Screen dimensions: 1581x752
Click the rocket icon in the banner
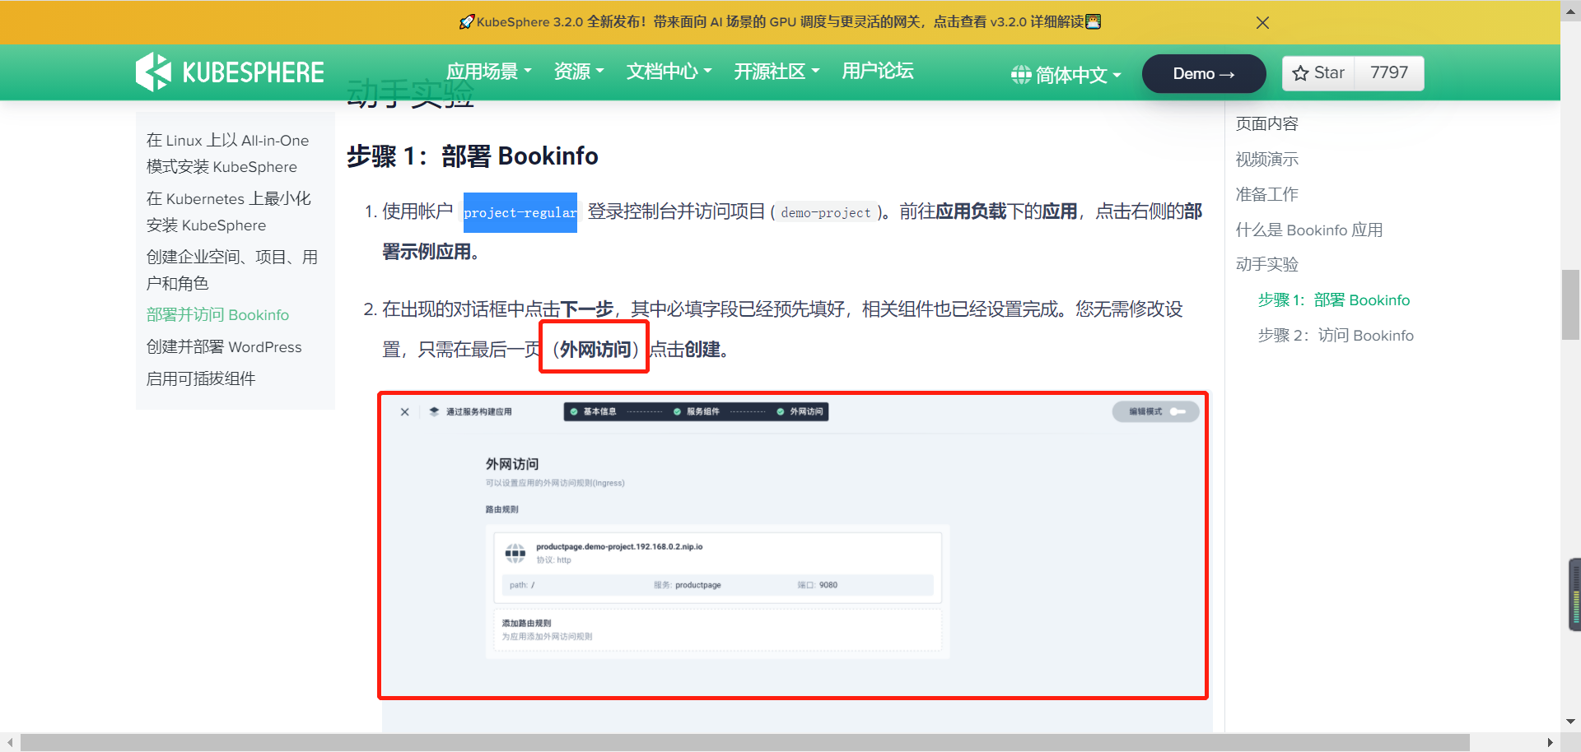pyautogui.click(x=467, y=22)
